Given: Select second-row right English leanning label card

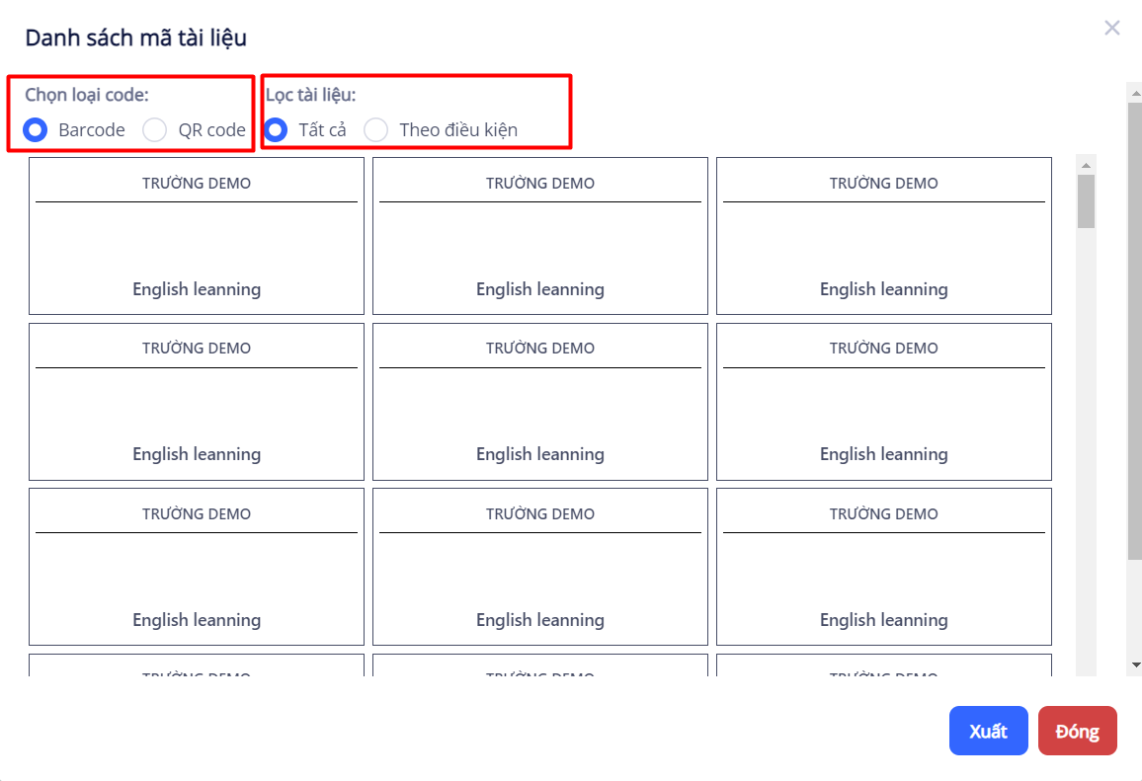Looking at the screenshot, I should [884, 402].
